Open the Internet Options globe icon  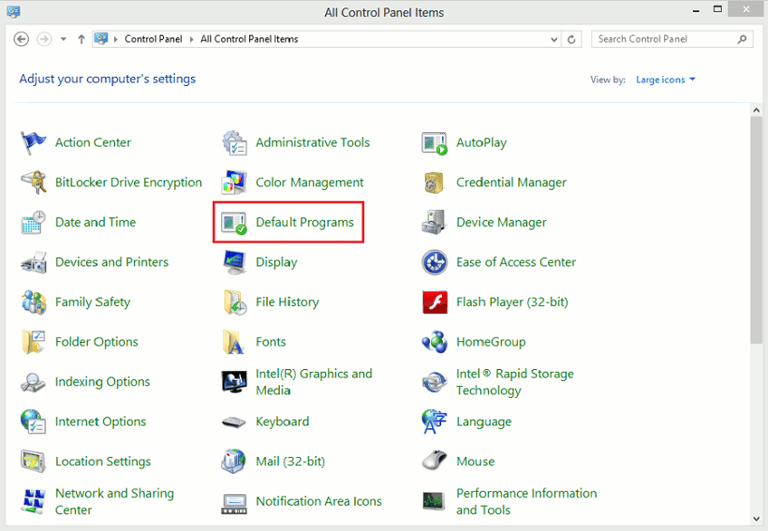pyautogui.click(x=33, y=422)
